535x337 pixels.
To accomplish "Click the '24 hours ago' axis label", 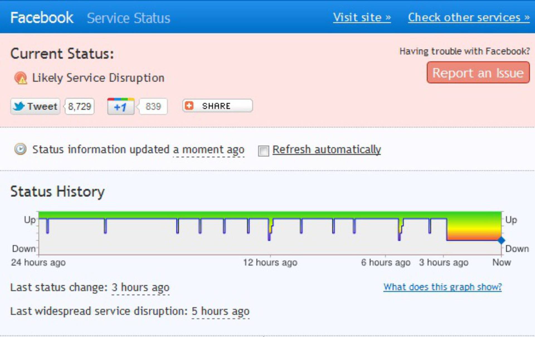I will tap(38, 262).
